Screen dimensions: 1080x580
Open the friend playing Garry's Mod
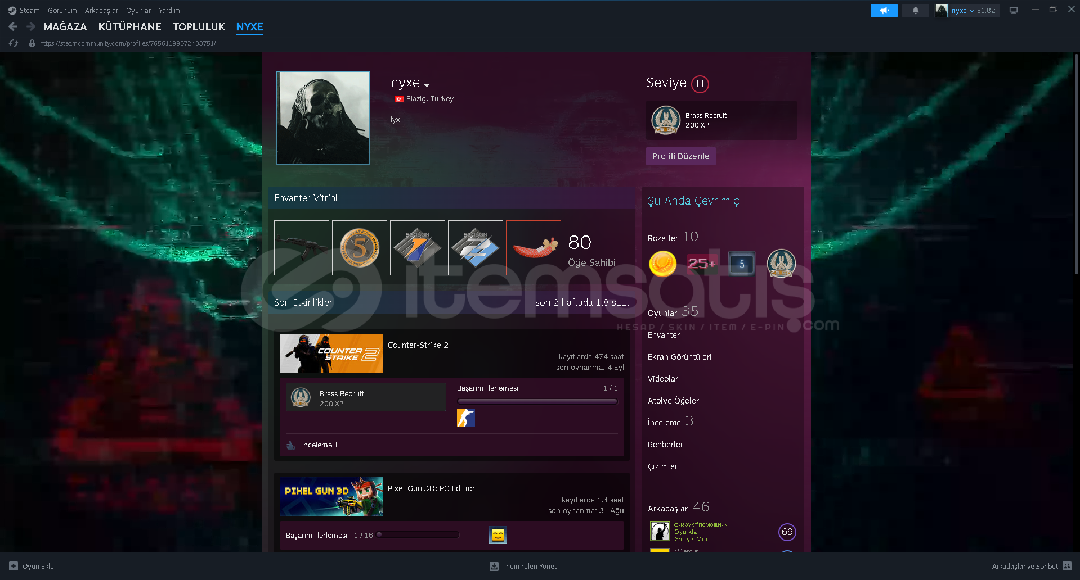coord(700,532)
